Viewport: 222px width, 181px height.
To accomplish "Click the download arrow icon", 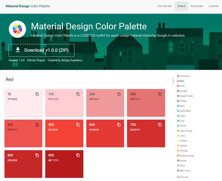I will (18, 50).
